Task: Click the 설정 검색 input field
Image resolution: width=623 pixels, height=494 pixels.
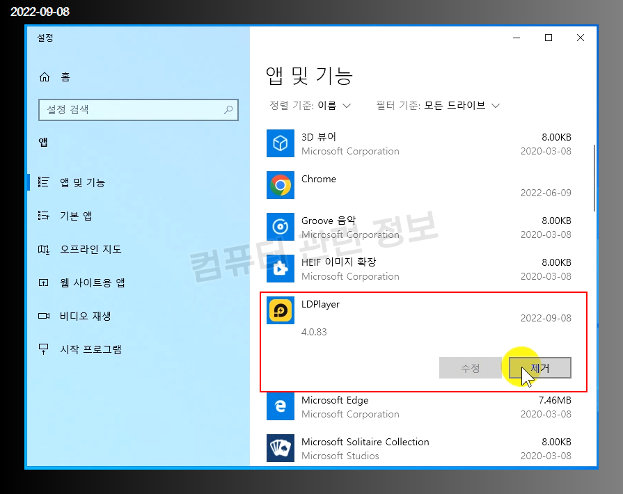Action: (139, 110)
